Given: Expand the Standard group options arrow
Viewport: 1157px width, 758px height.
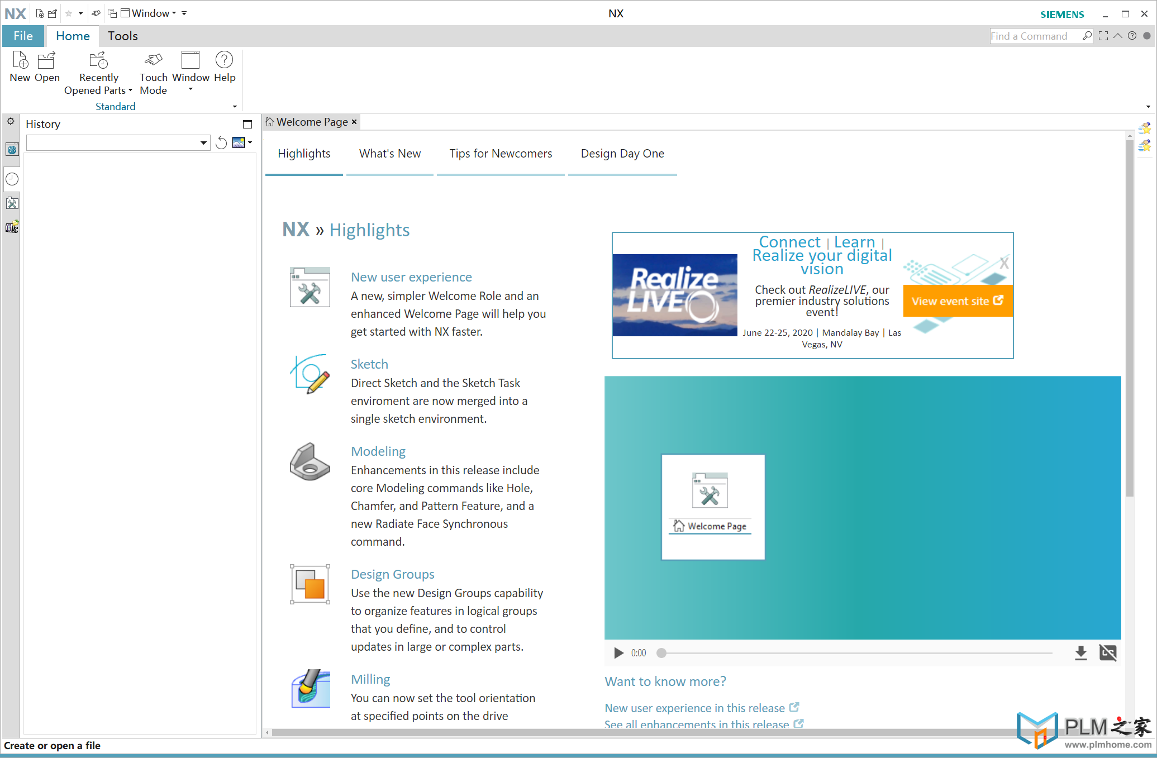Looking at the screenshot, I should pos(235,107).
